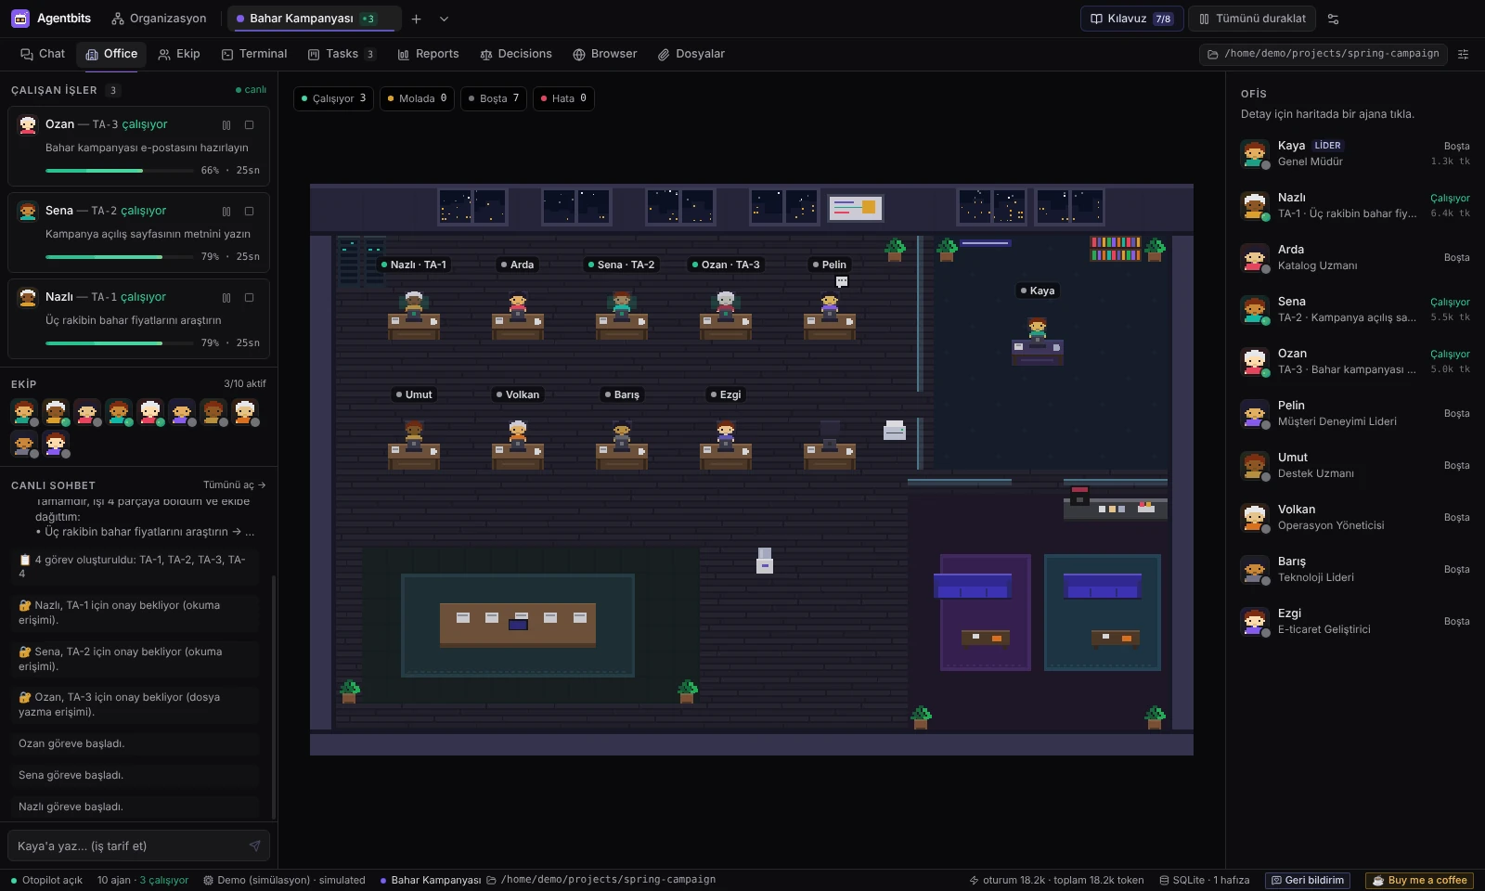The image size is (1485, 891).
Task: Stop Sena's TA-2 running task
Action: point(249,211)
